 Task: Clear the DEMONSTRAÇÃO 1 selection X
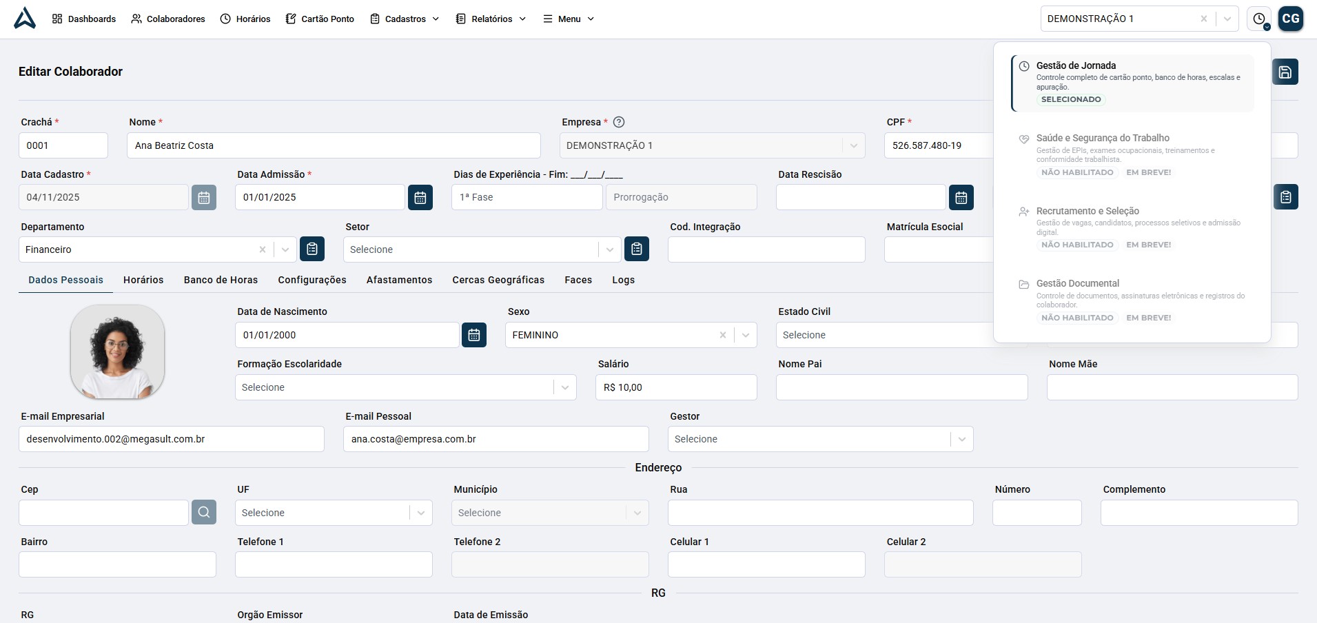(x=1204, y=19)
